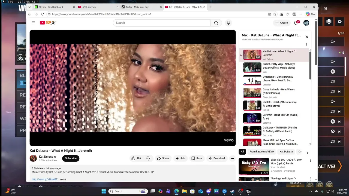
Task: Play Kid Ink - Hotel from mix
Action: point(274,106)
